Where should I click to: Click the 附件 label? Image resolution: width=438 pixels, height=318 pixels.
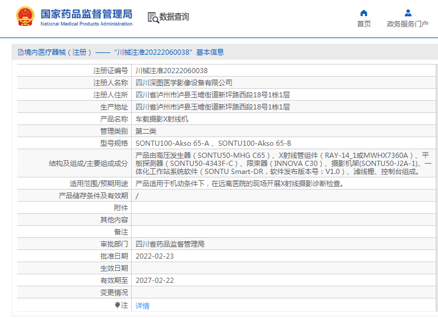[x=121, y=208]
